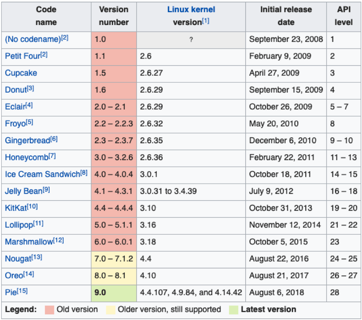
Task: Select the "Code name" column header
Action: click(x=46, y=16)
